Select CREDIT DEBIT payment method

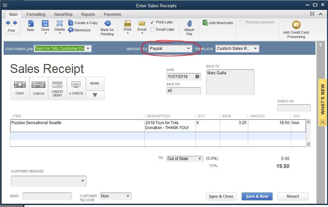tap(57, 88)
